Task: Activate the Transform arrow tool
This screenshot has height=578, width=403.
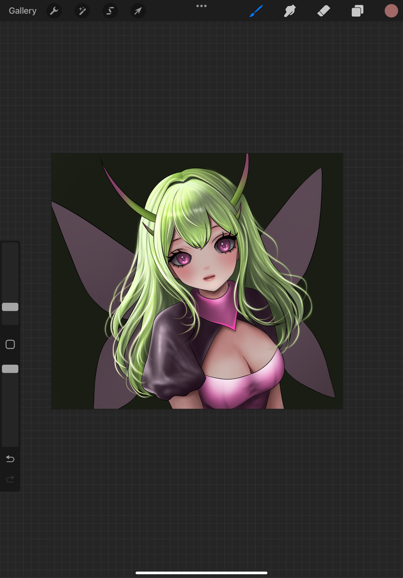Action: click(138, 11)
